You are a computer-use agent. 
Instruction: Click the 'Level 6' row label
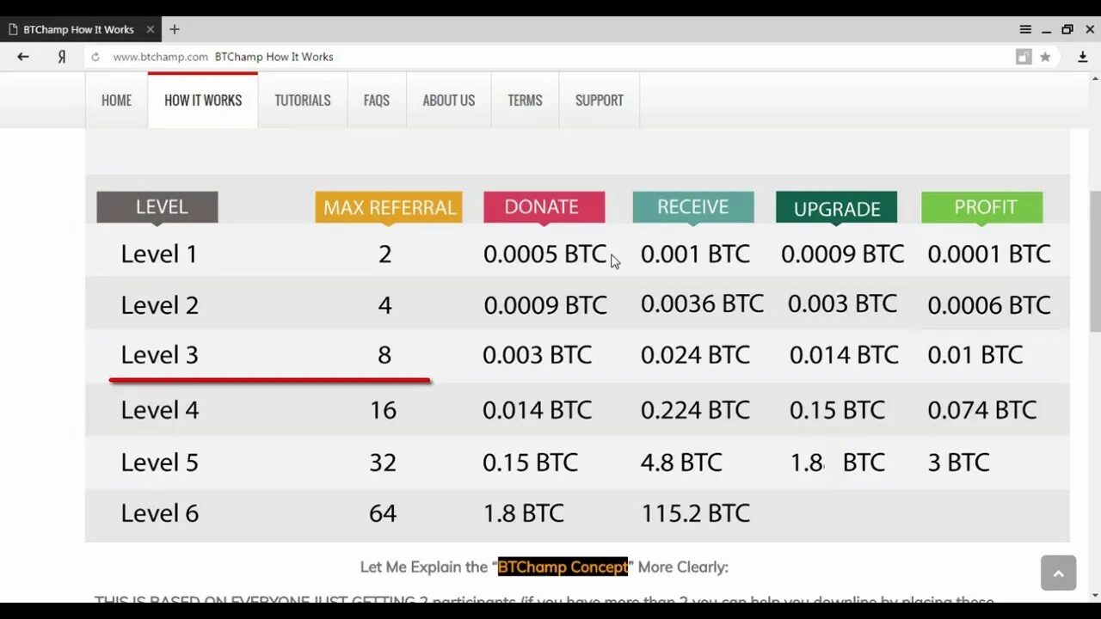click(x=159, y=512)
